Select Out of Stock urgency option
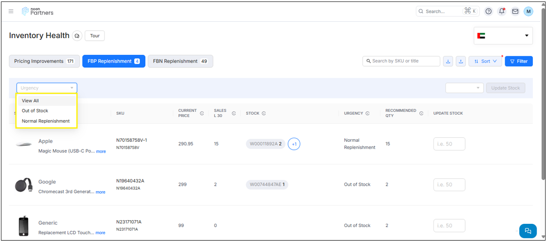 point(35,111)
